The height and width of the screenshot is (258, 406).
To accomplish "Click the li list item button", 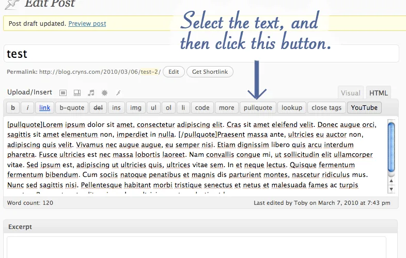I will pos(183,108).
